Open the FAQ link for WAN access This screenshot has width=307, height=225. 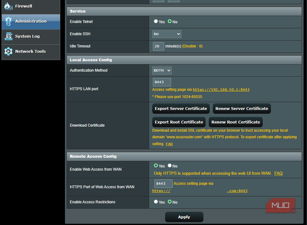278,173
